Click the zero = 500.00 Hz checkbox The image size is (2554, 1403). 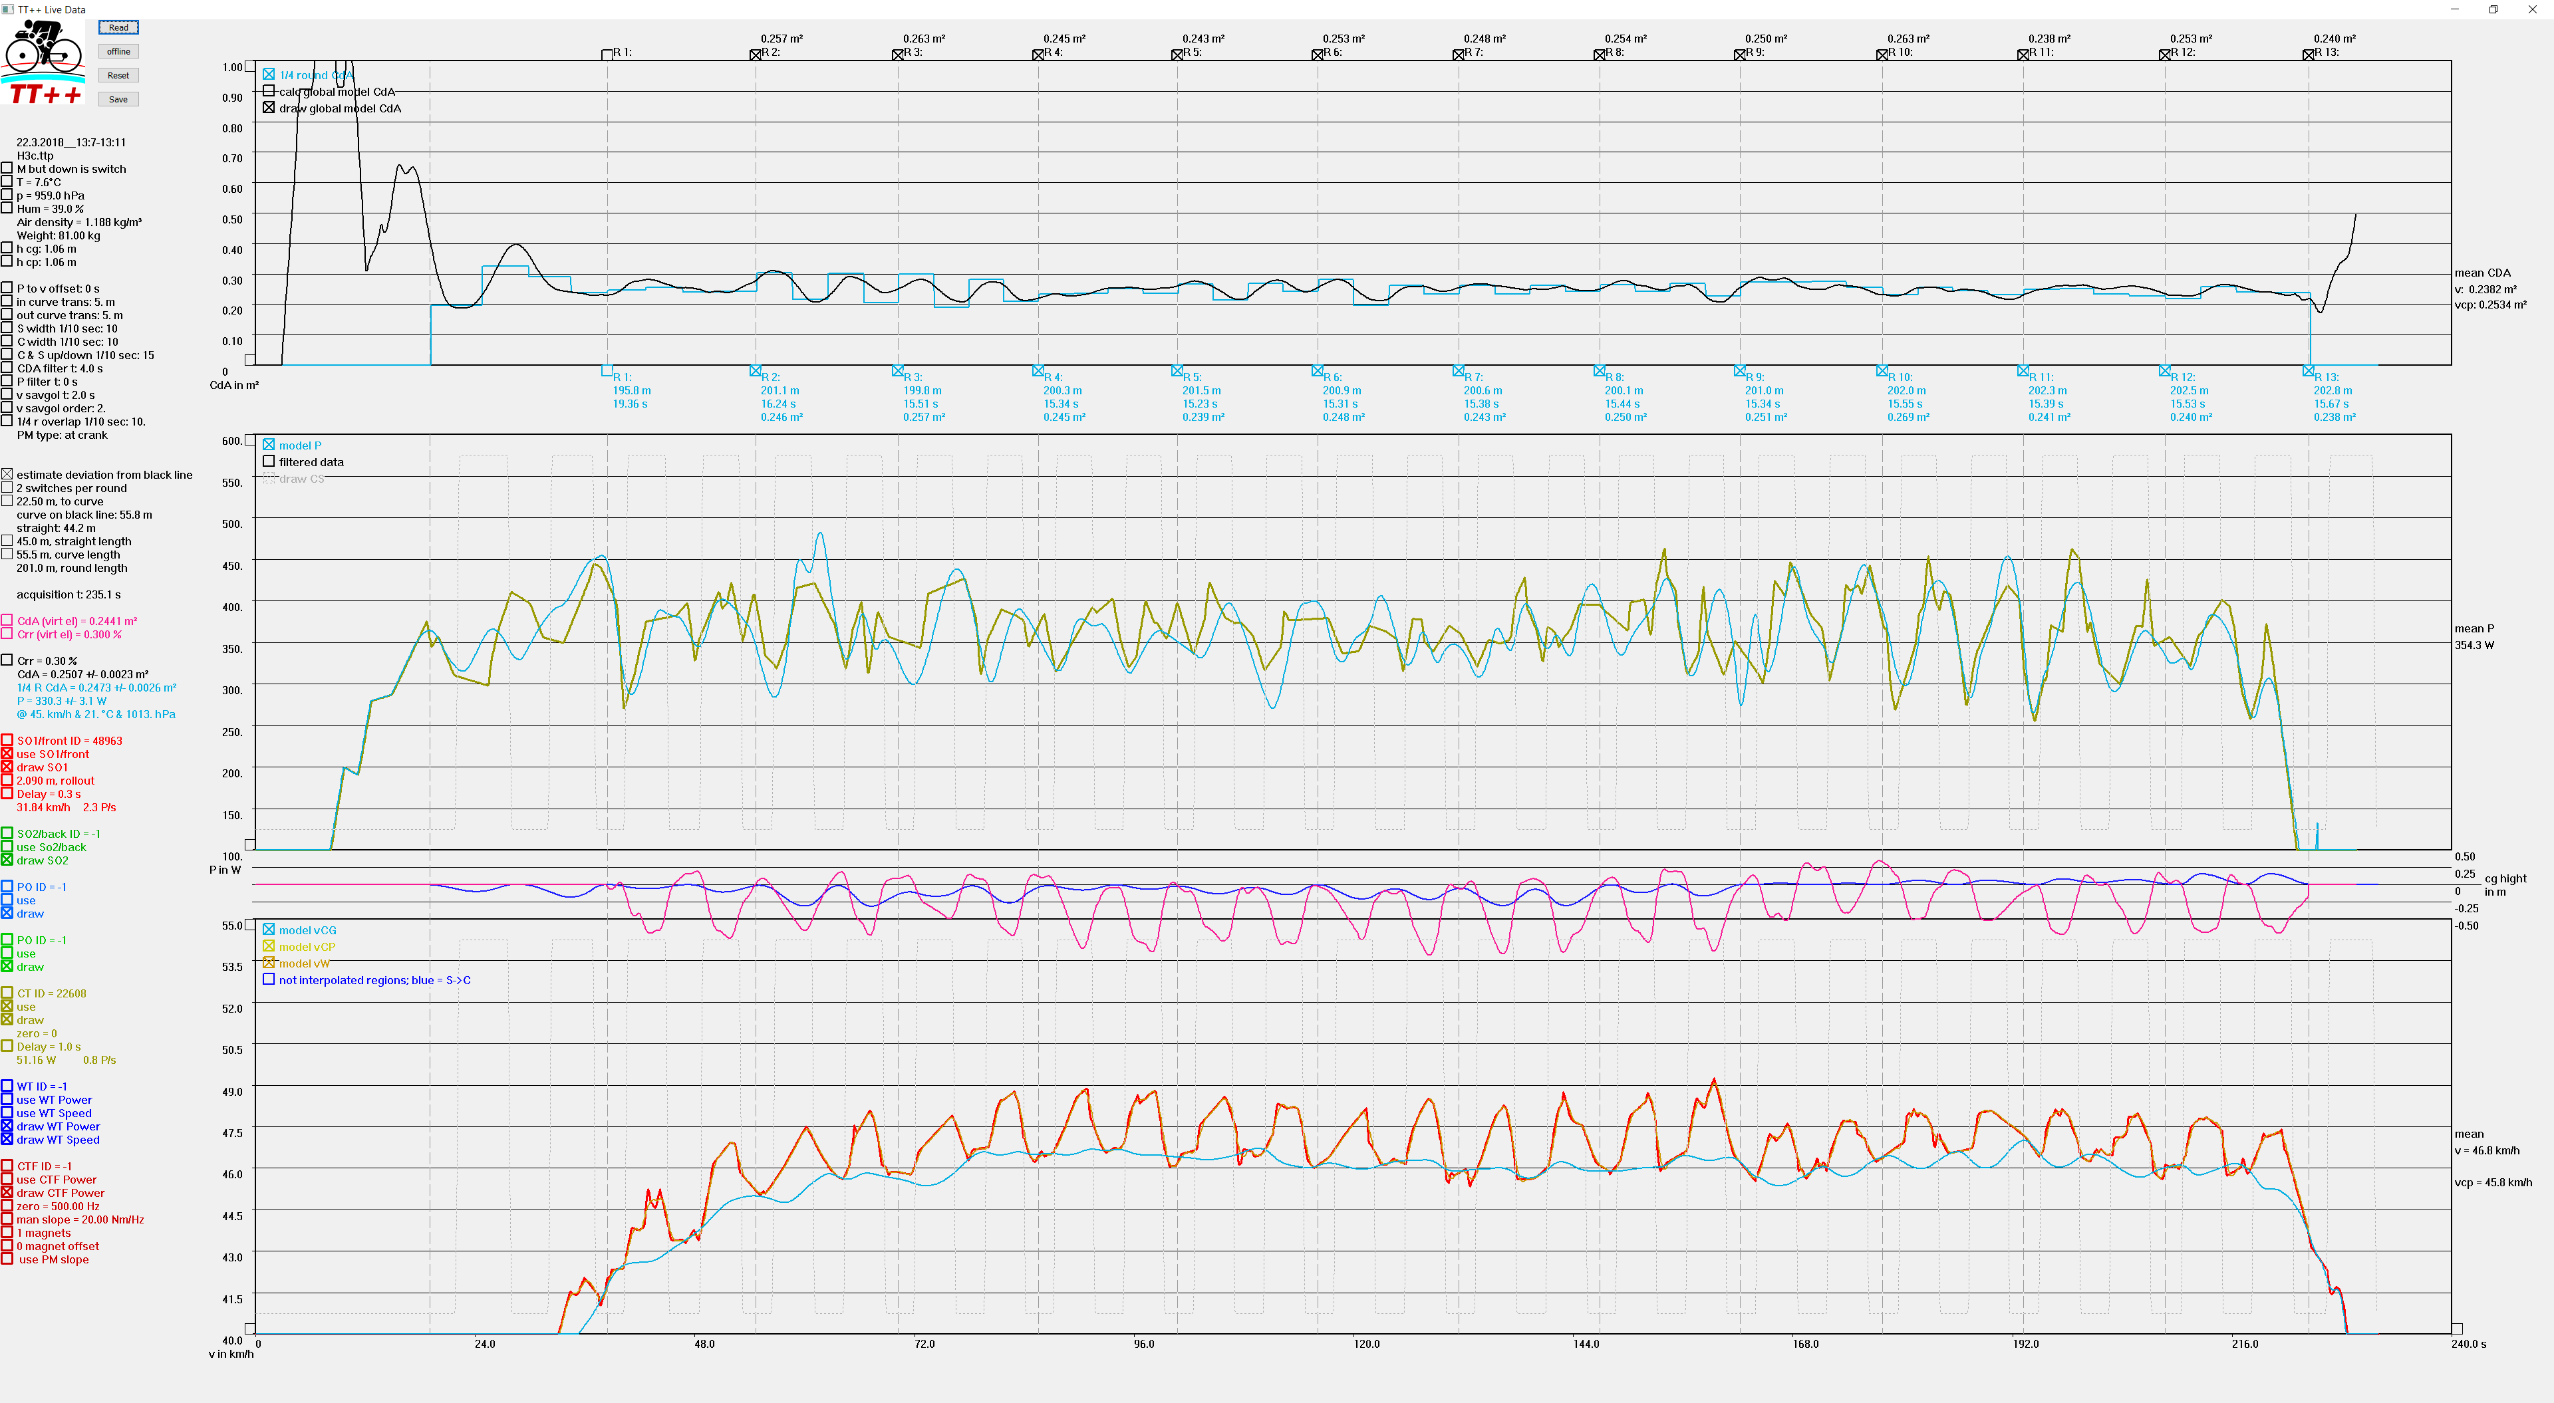7,1207
